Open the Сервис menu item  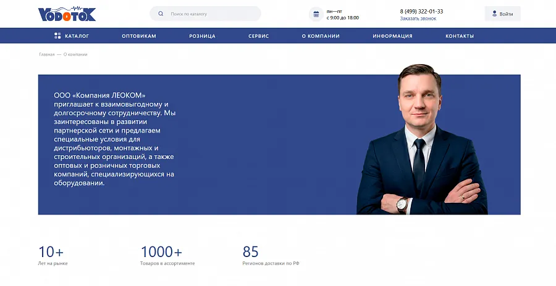258,36
